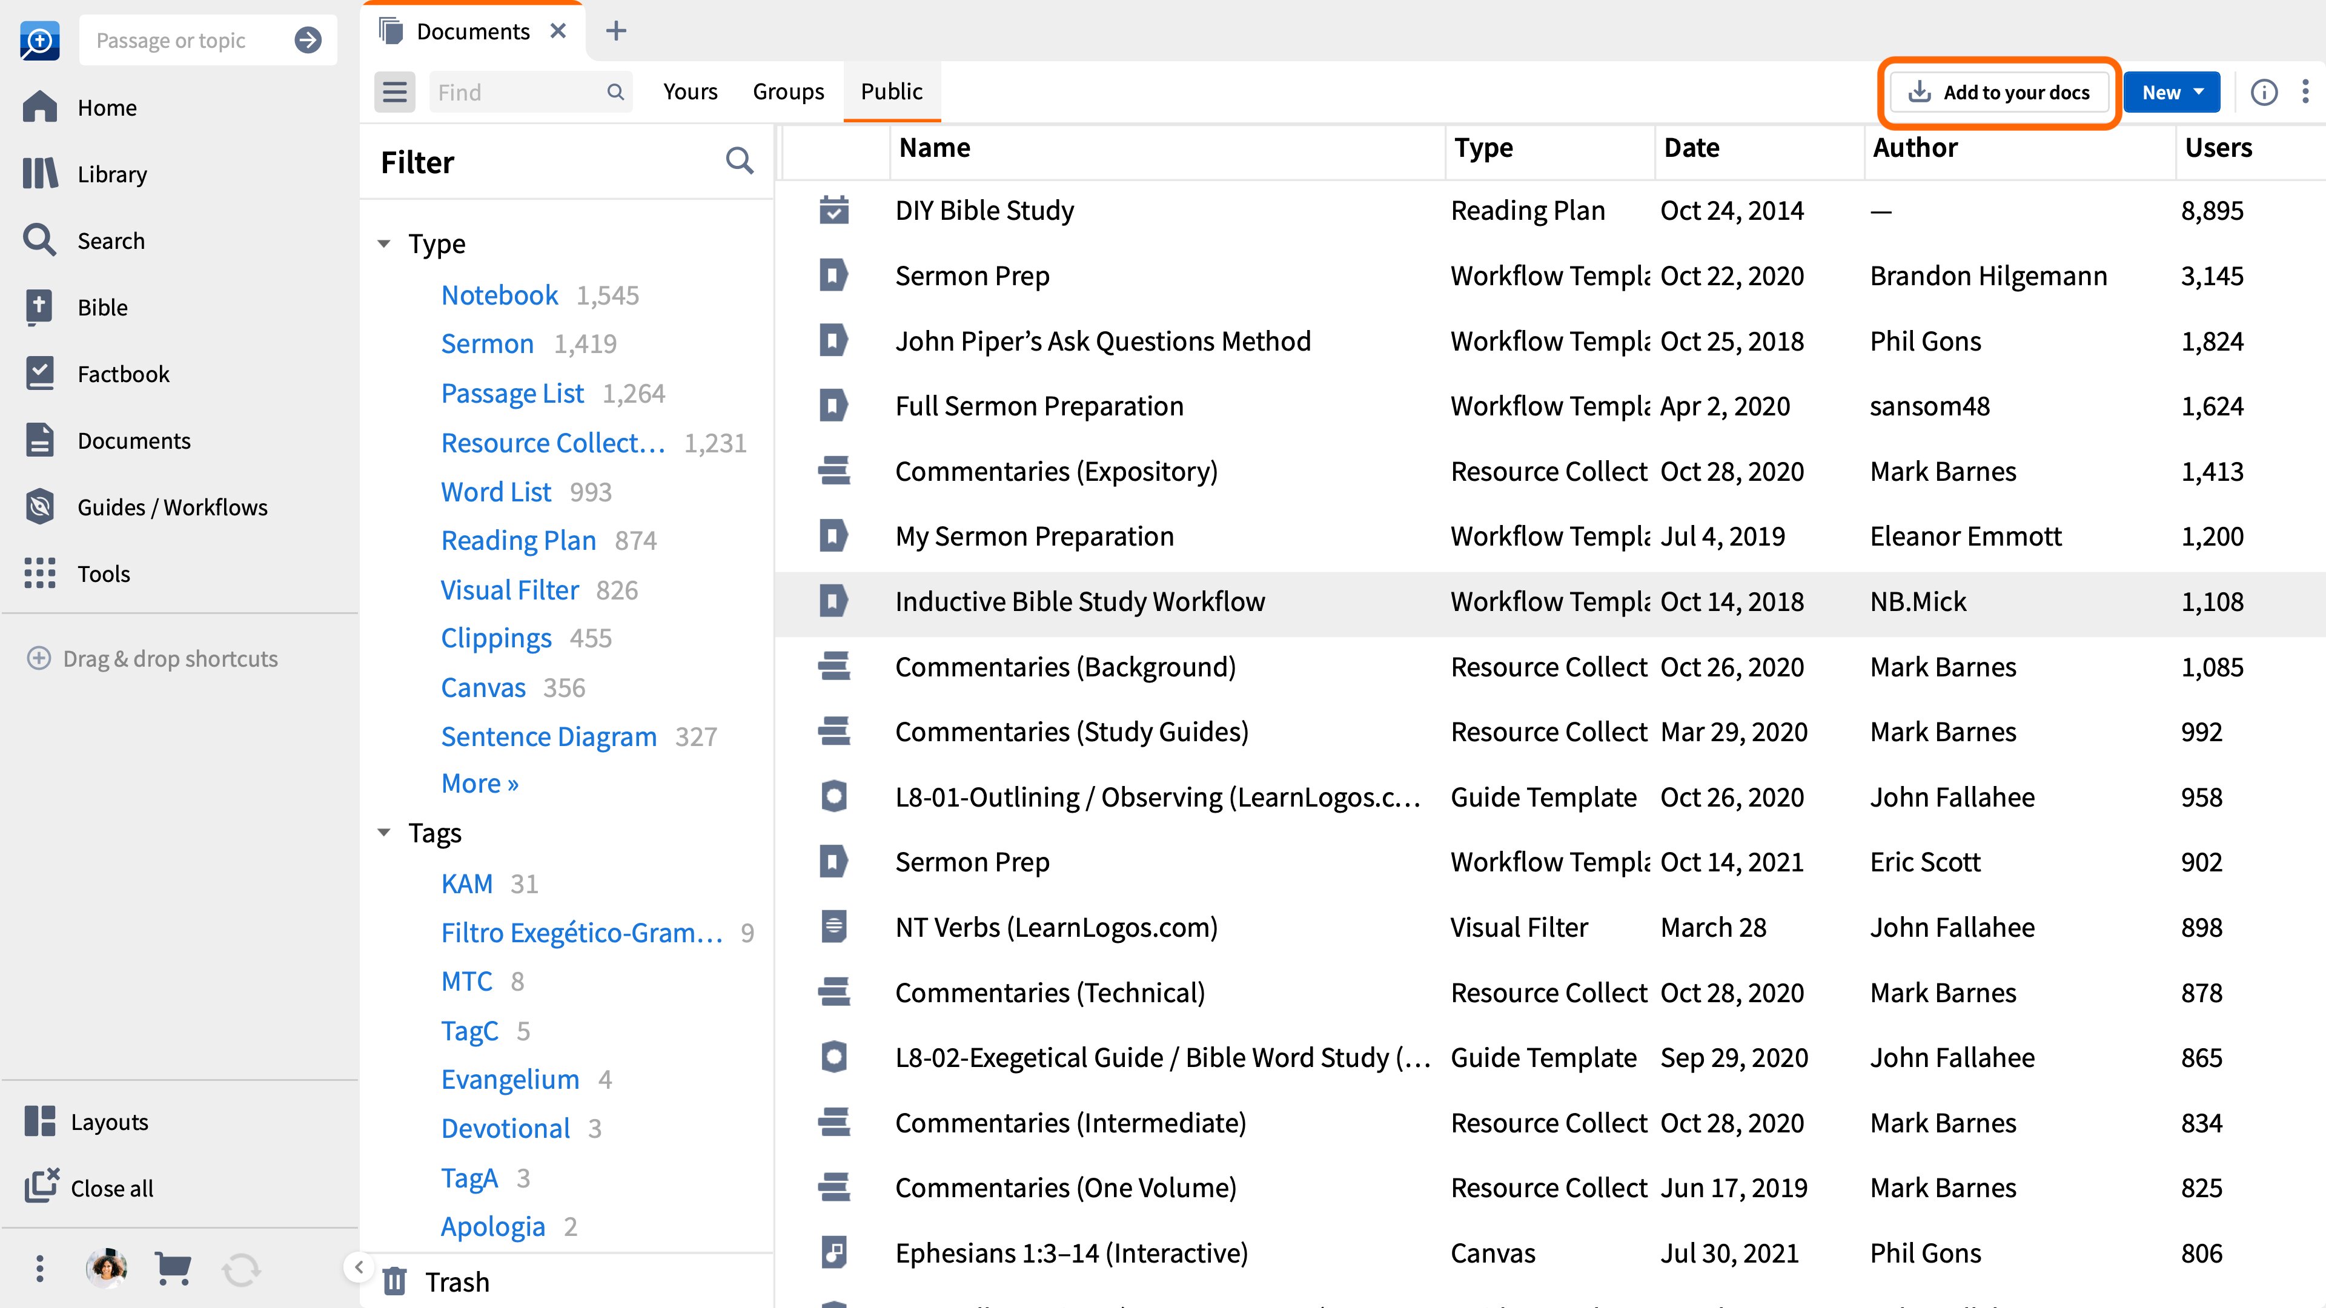Close the Documents tab
2326x1308 pixels.
[558, 31]
